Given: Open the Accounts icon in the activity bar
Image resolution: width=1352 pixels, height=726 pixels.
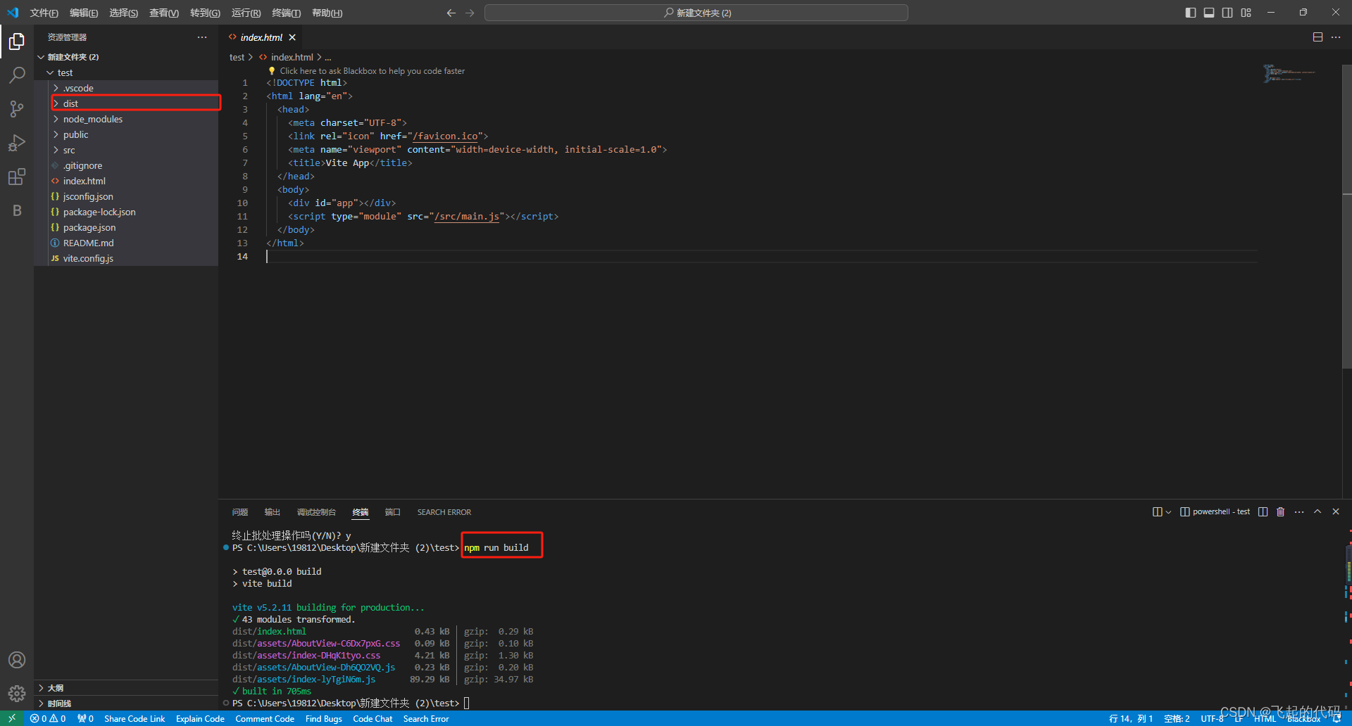Looking at the screenshot, I should pyautogui.click(x=17, y=660).
